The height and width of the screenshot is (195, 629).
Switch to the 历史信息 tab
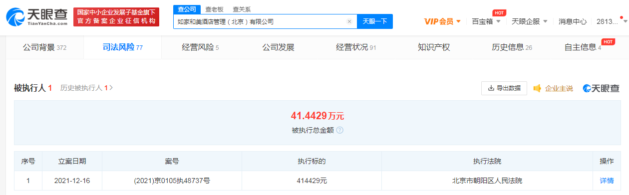point(512,47)
